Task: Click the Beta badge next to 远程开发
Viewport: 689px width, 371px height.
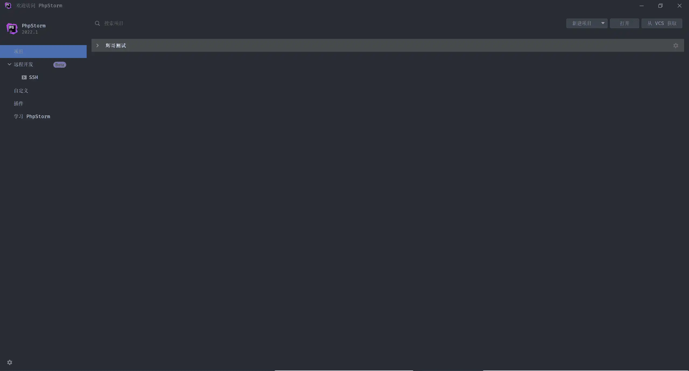Action: (59, 65)
